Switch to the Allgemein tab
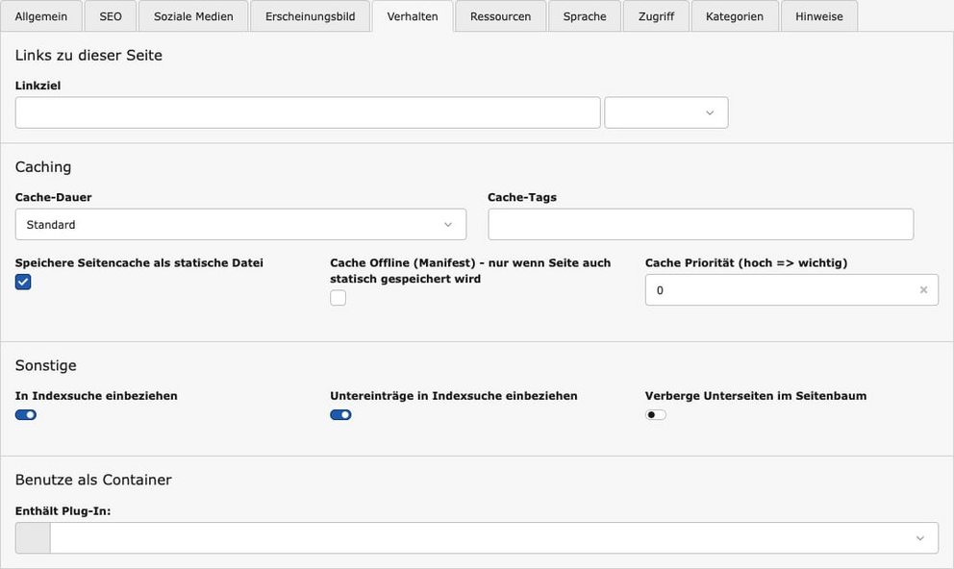Image resolution: width=954 pixels, height=569 pixels. click(x=41, y=16)
